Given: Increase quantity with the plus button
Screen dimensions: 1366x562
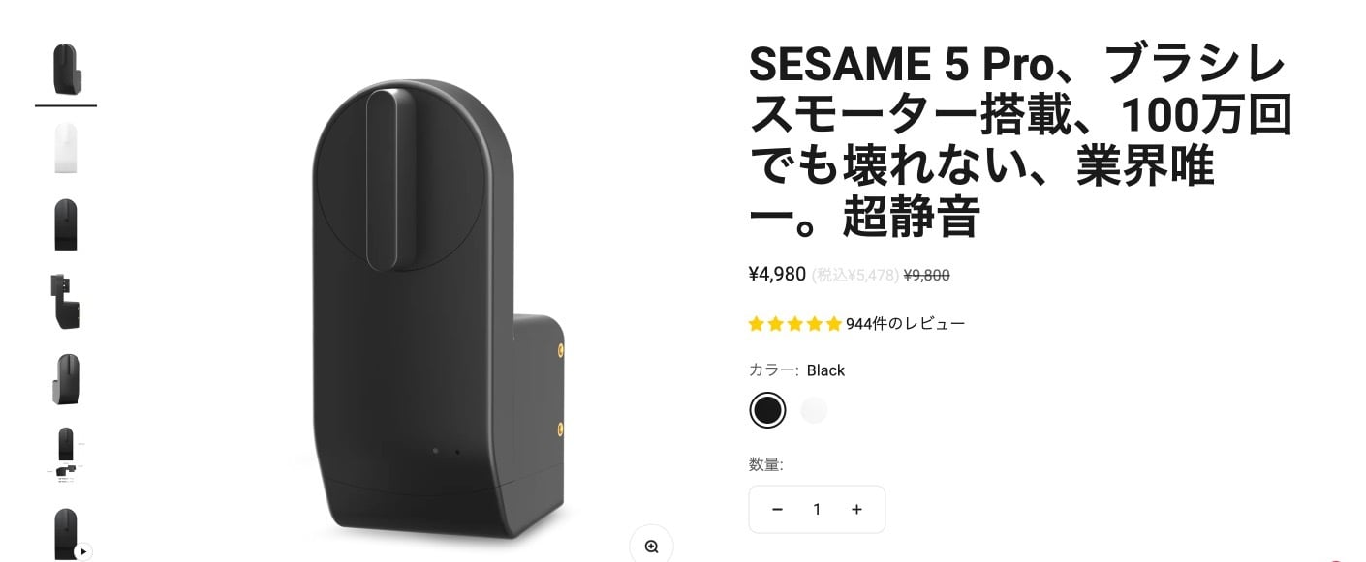Looking at the screenshot, I should coord(856,510).
